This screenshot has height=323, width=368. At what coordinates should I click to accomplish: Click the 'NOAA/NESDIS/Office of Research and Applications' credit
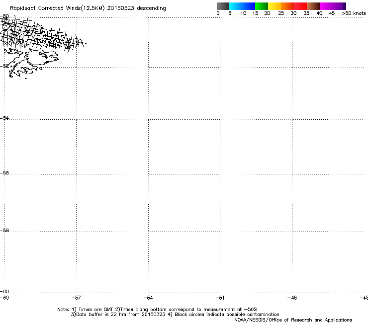[293, 320]
